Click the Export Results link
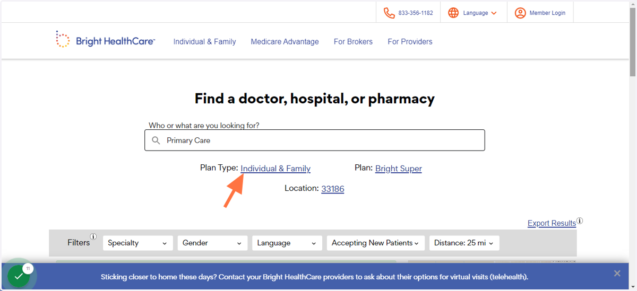The height and width of the screenshot is (291, 637). pos(552,223)
